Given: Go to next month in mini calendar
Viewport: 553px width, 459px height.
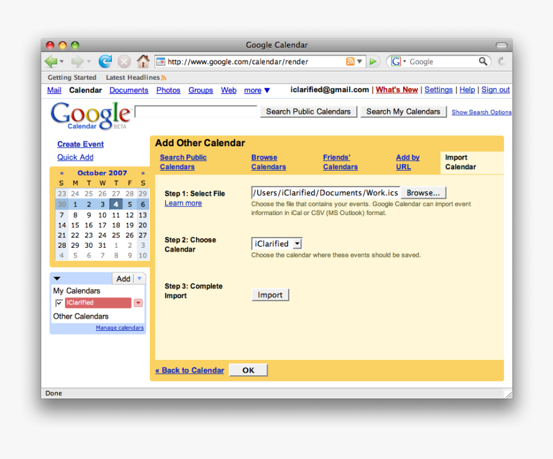Looking at the screenshot, I should tap(143, 173).
